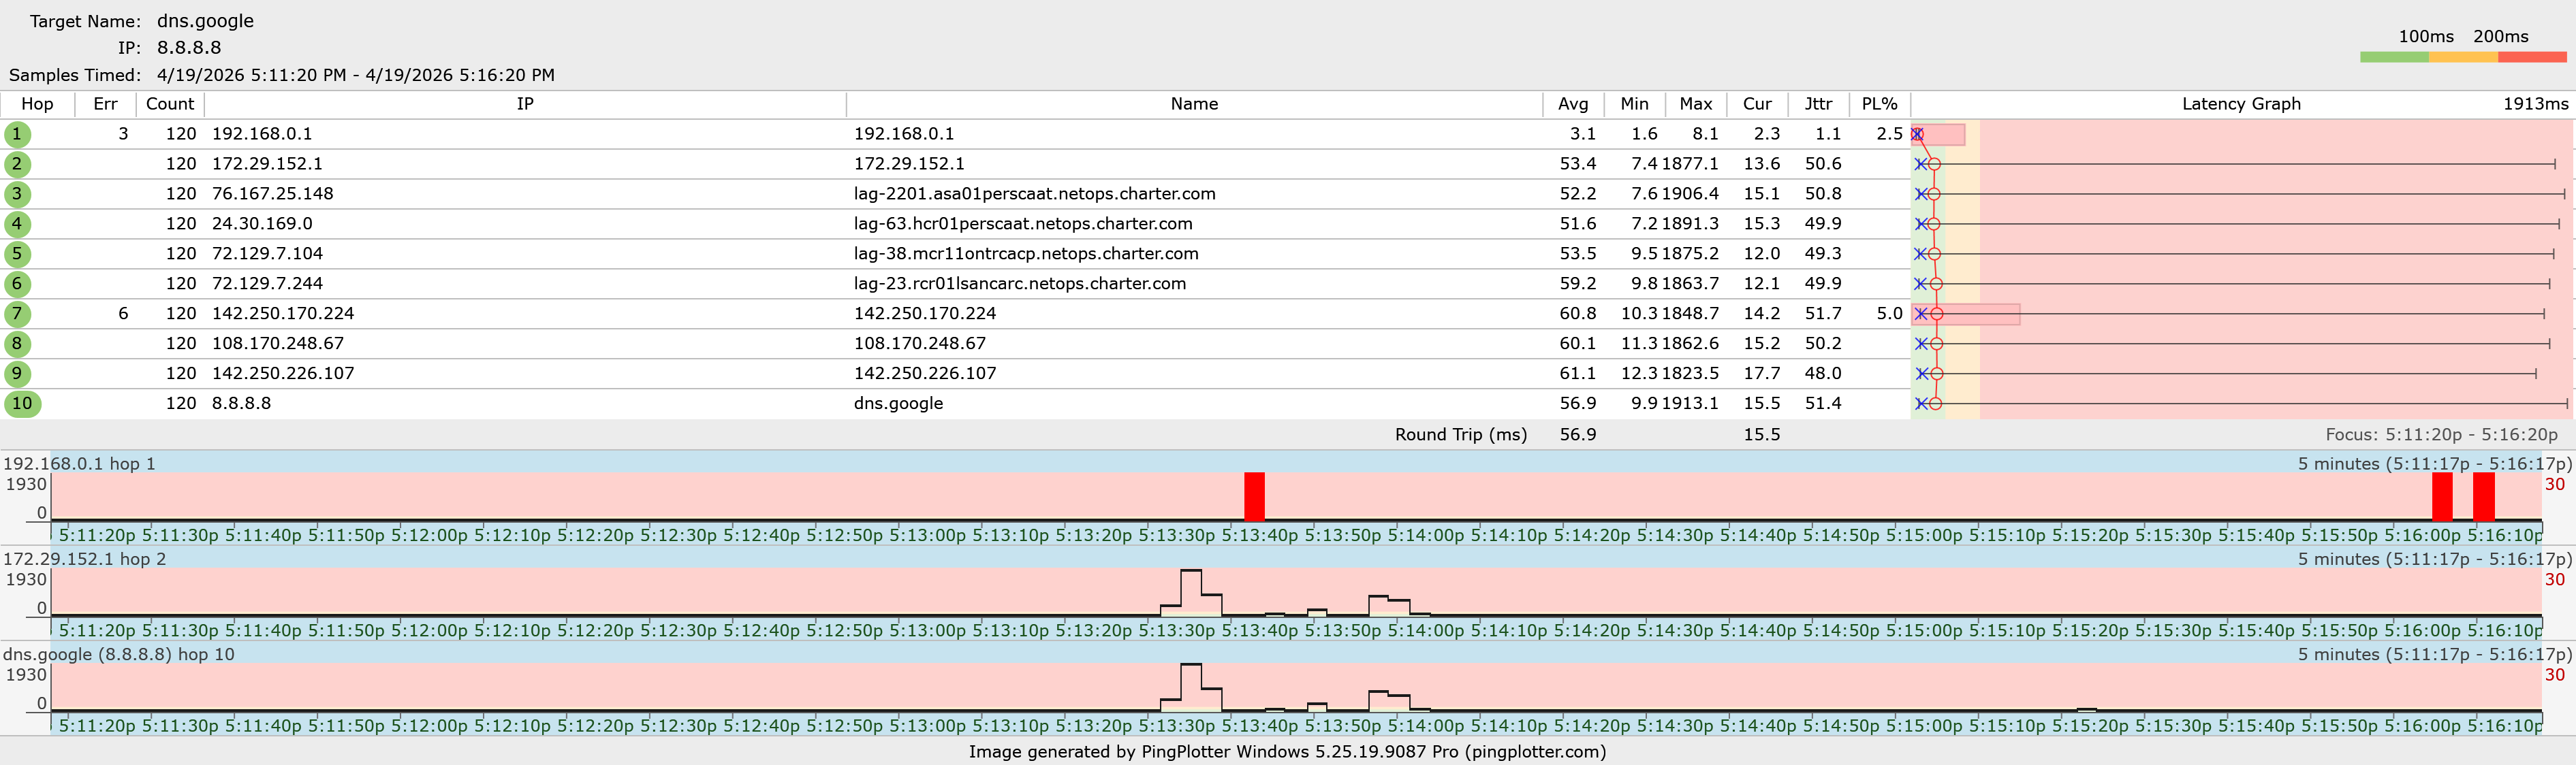Click hop 2 latency graph circle marker
2576x765 pixels.
(1934, 164)
